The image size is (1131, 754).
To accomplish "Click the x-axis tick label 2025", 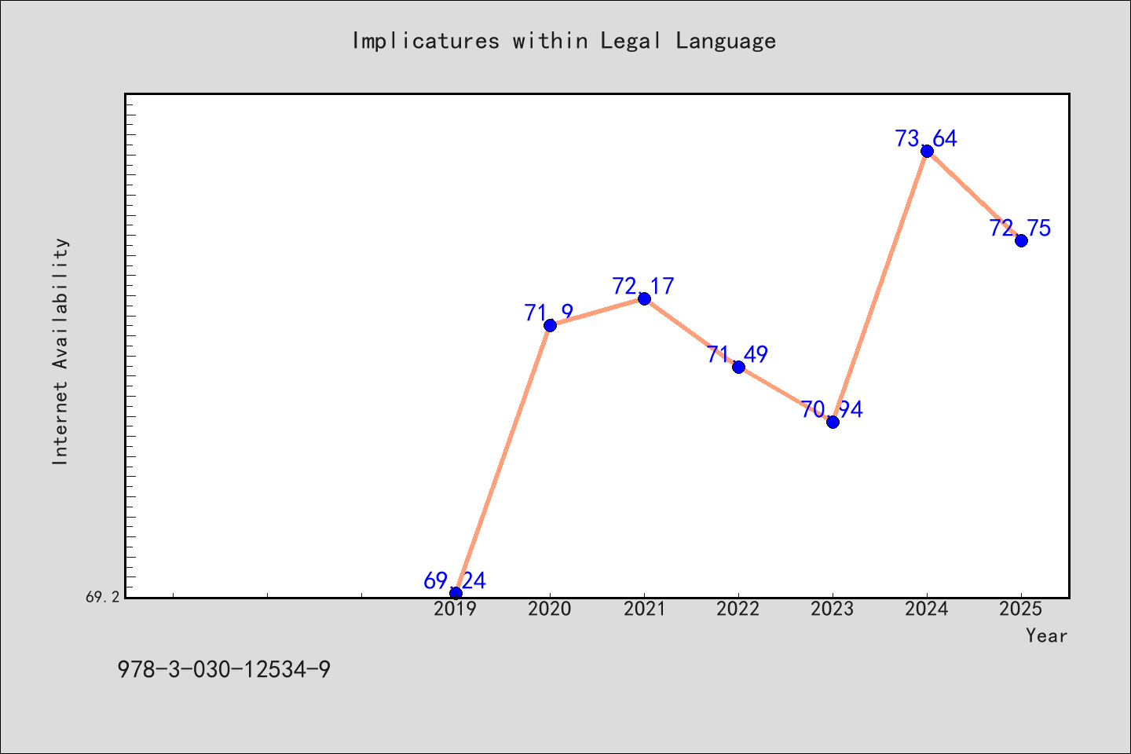I will pos(1021,609).
